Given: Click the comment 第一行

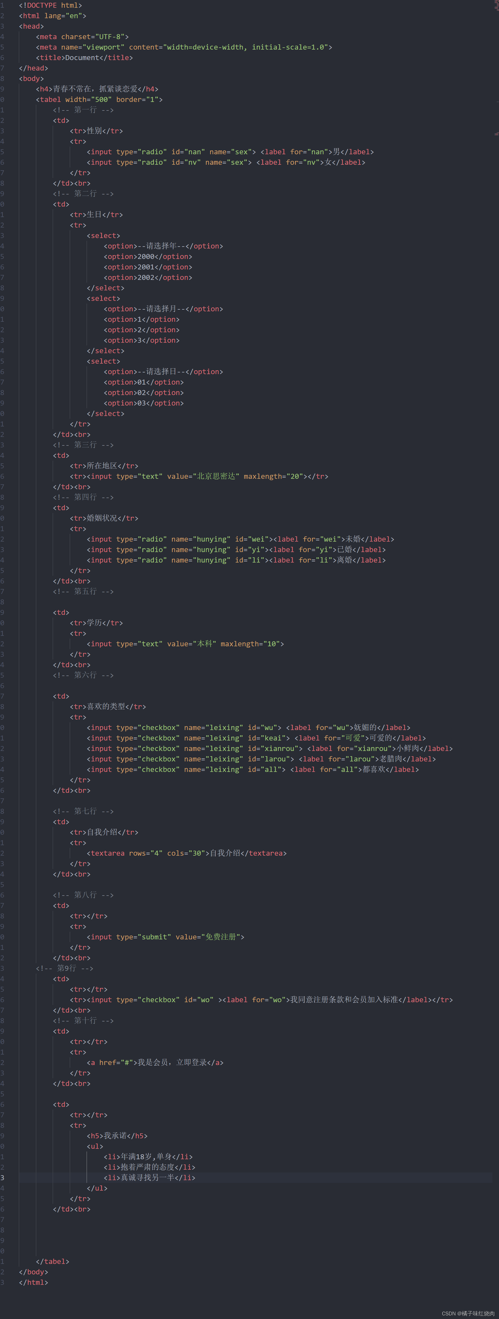Looking at the screenshot, I should pos(83,110).
